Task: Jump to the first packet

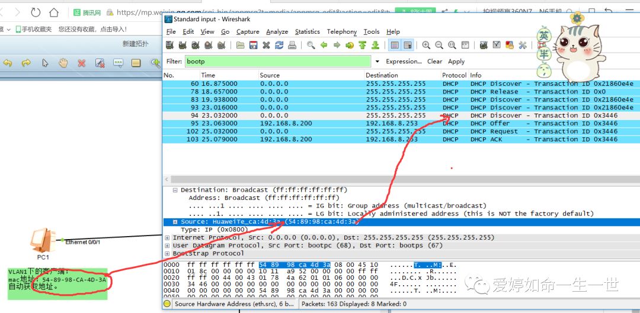Action: coord(362,45)
